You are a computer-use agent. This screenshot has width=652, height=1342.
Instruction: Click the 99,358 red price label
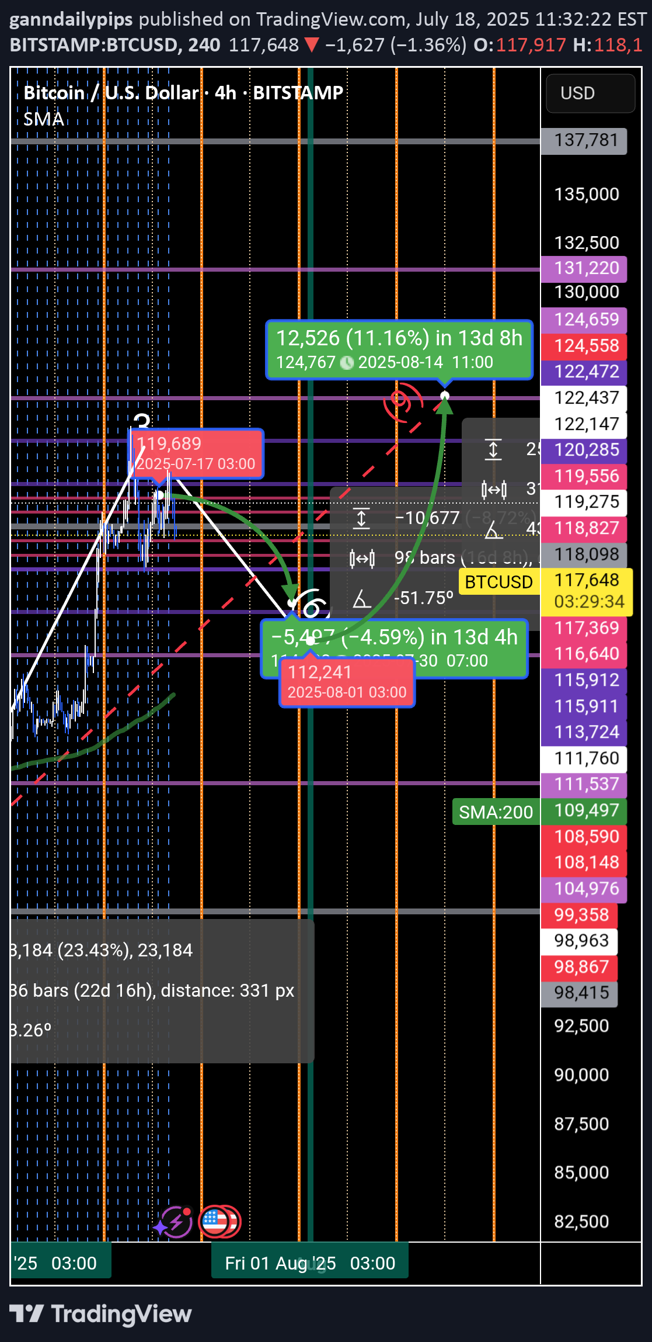[579, 916]
